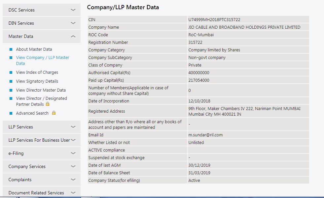The image size is (324, 198).
Task: Click the 'Company Status(for efiling)' label
Action: point(114,180)
